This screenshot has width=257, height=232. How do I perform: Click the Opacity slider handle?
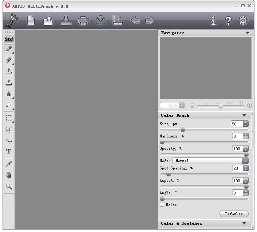pos(246,155)
